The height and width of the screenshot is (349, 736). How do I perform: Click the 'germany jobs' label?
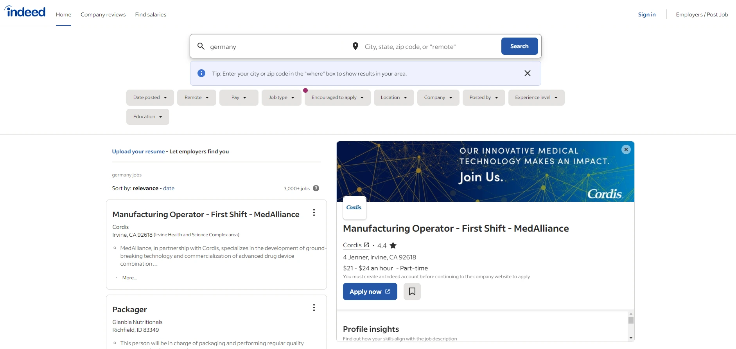tap(127, 175)
